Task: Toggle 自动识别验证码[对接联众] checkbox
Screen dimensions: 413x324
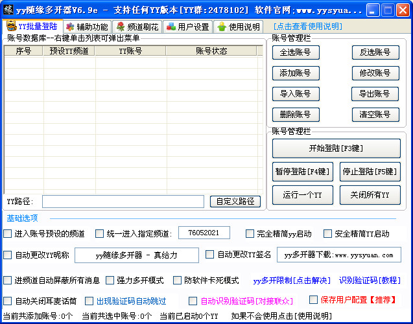Action: tap(193, 301)
